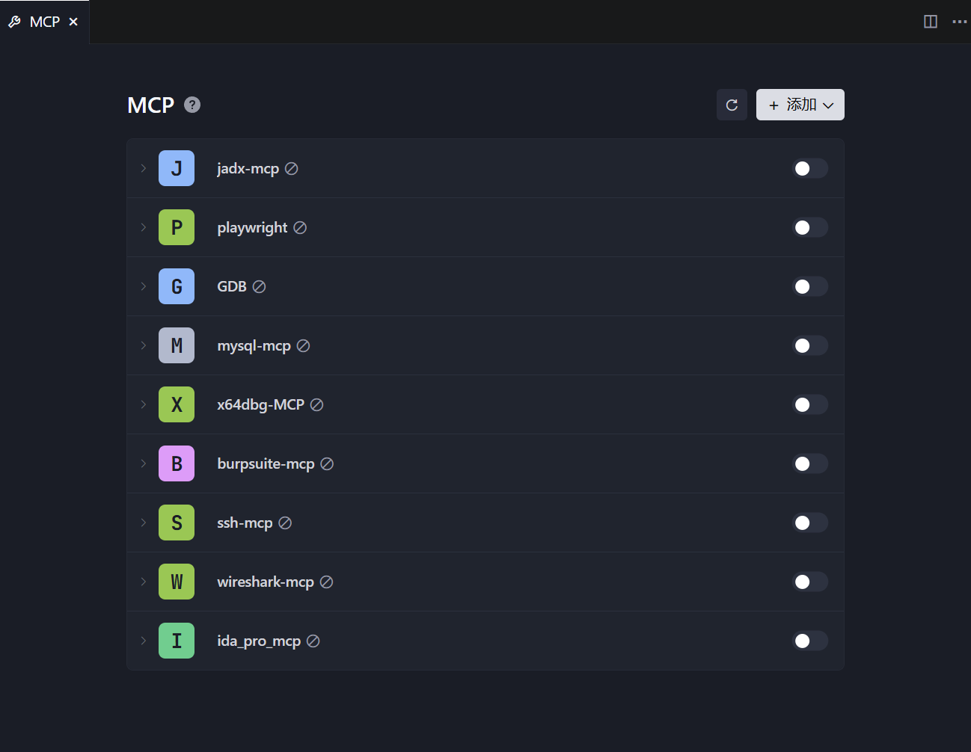Click the burpsuite-mcp server name
The image size is (971, 752).
click(x=266, y=464)
